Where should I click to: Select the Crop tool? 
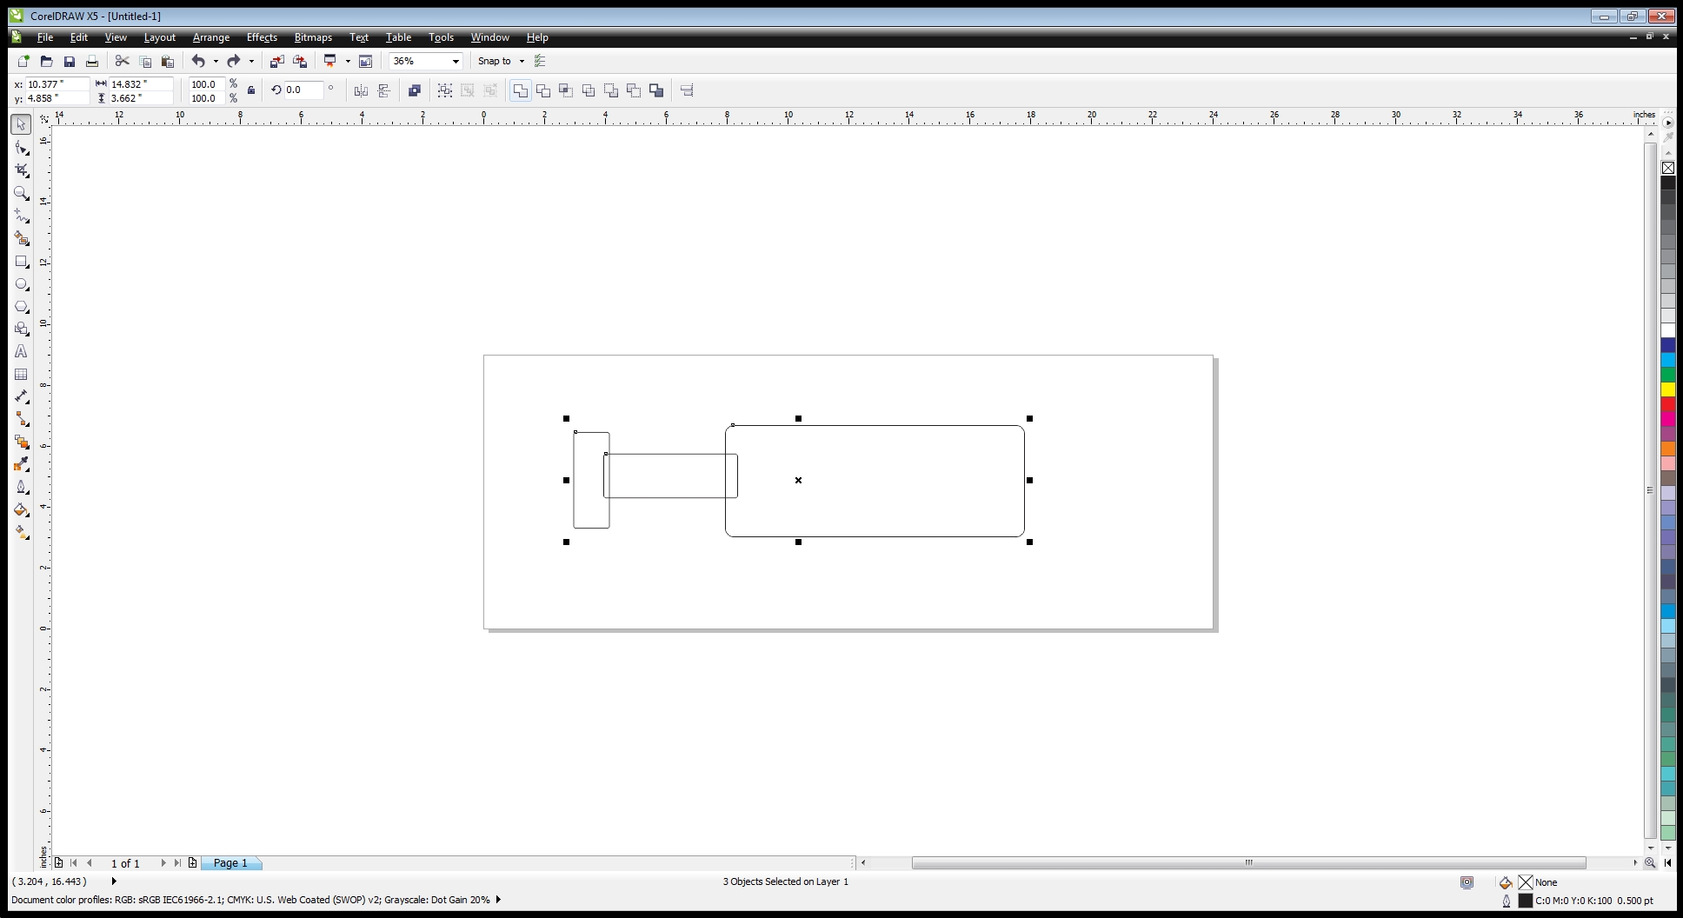(x=21, y=170)
